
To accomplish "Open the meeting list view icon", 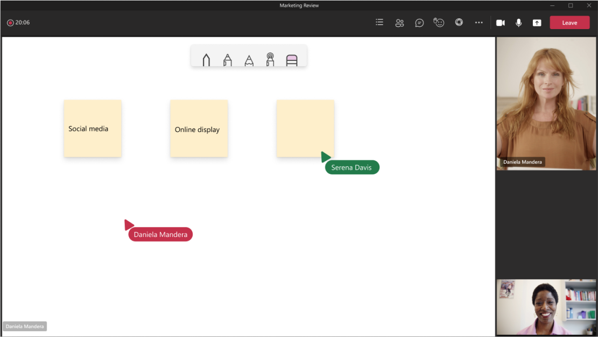I will tap(379, 23).
